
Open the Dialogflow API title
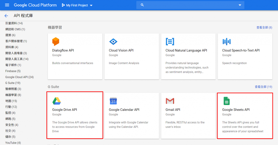click(x=63, y=50)
